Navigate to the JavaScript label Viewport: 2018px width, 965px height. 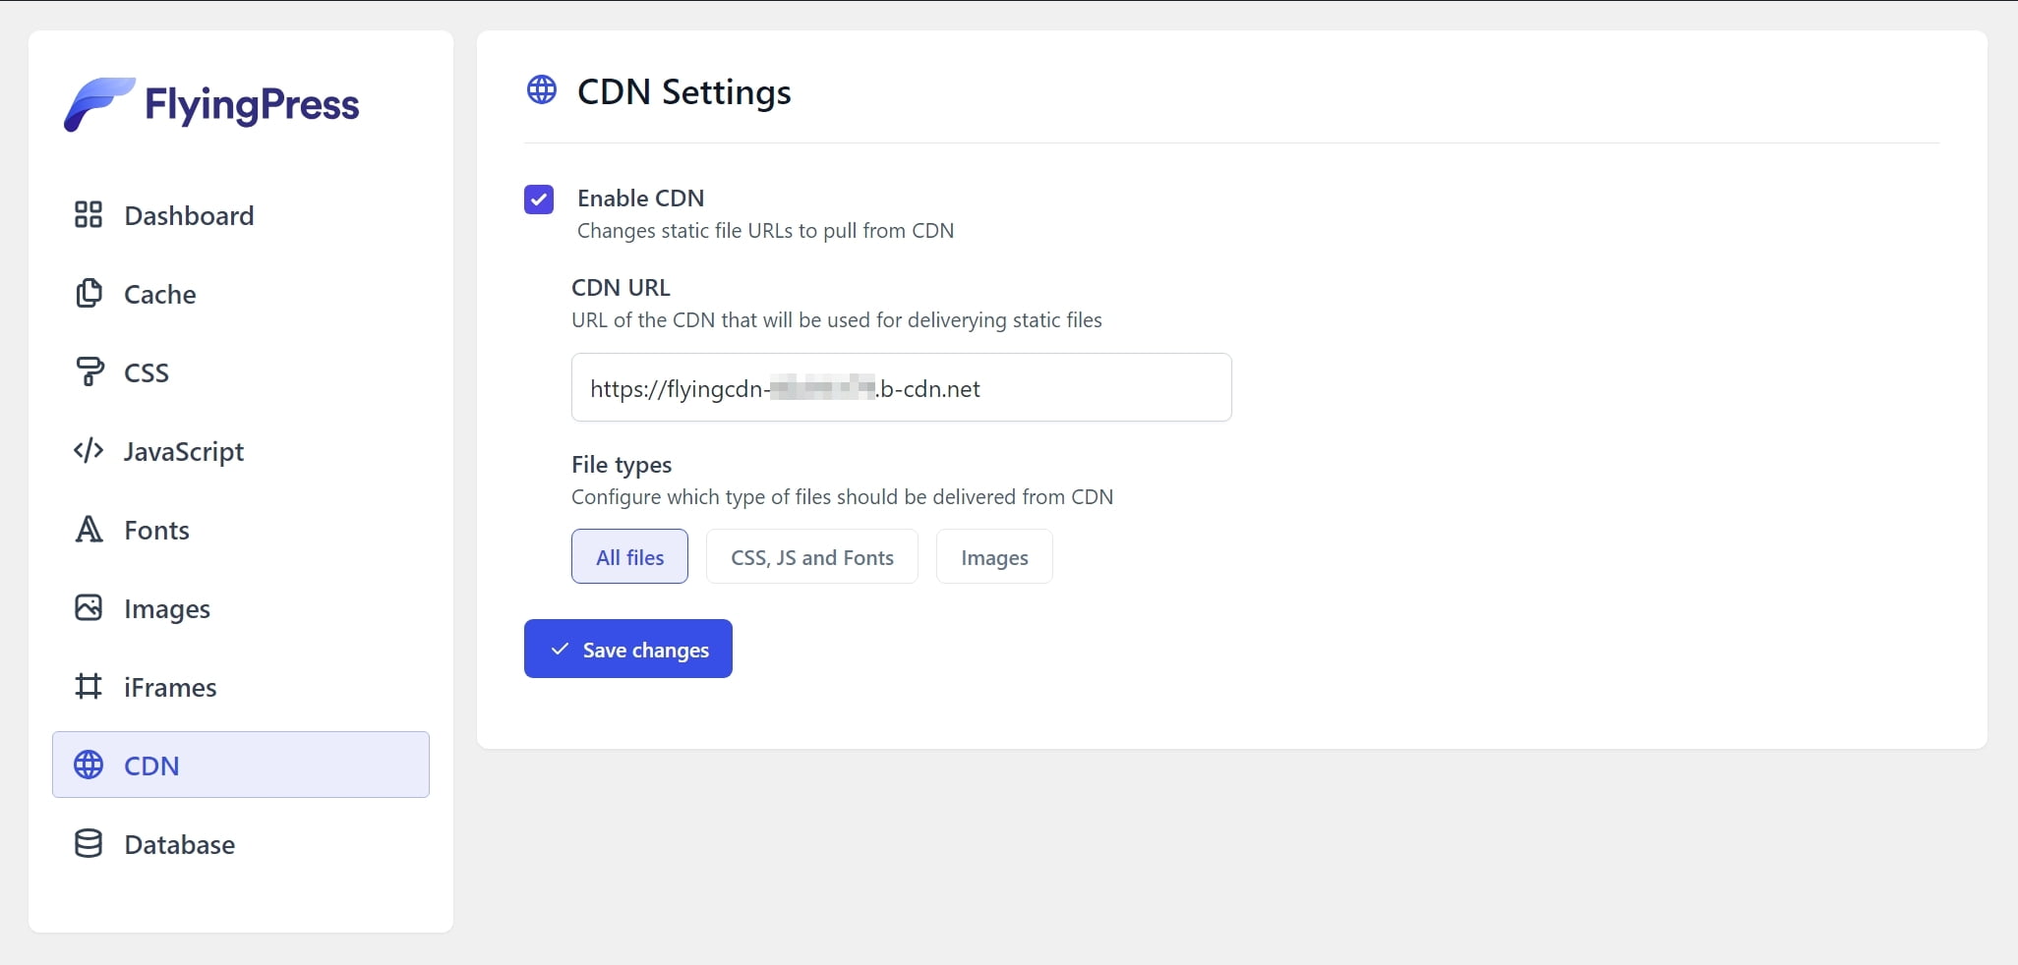pyautogui.click(x=184, y=451)
